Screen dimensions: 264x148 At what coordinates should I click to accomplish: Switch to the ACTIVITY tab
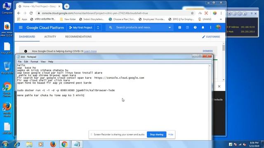click(x=50, y=37)
